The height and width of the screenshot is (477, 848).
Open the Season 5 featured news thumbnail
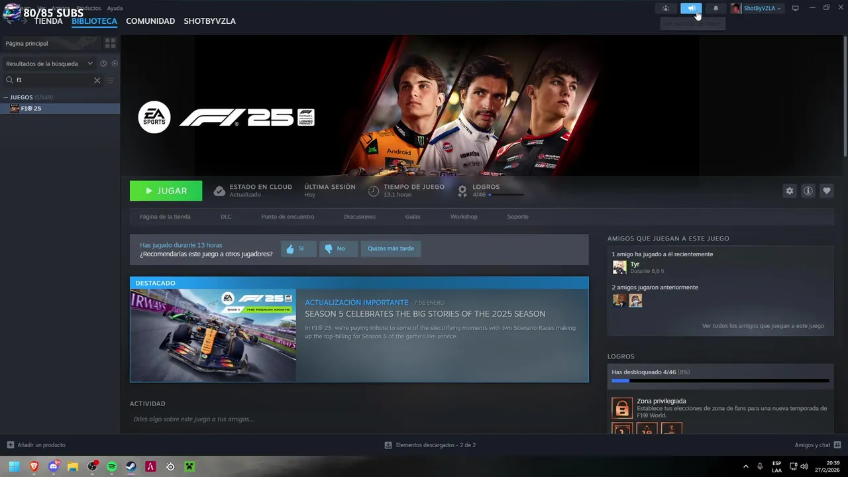(x=213, y=335)
